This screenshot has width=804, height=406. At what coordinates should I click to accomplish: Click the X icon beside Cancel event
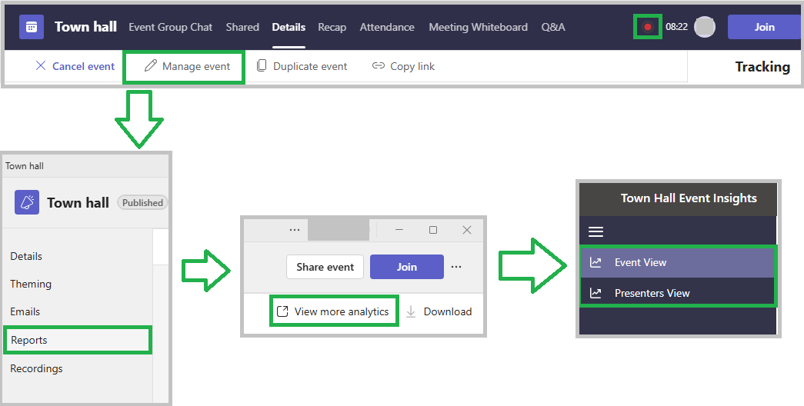tap(41, 65)
